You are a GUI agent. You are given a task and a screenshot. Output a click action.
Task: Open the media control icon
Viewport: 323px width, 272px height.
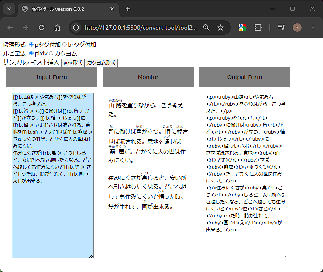282,28
